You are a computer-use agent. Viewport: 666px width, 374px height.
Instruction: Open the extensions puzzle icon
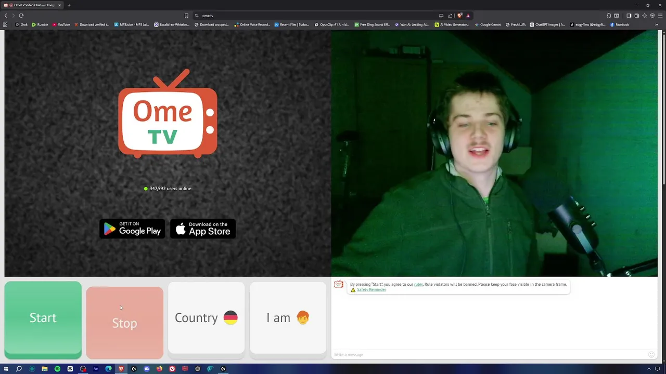point(609,16)
